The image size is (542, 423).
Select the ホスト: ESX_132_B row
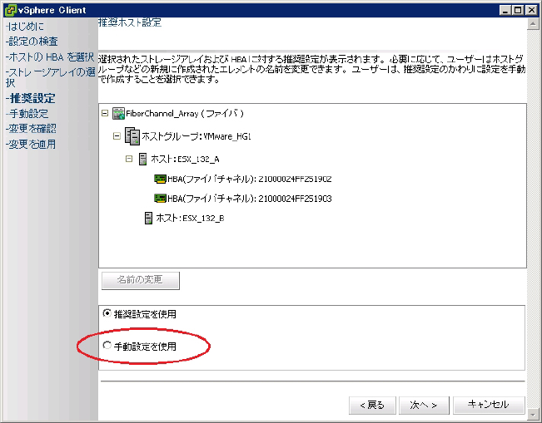(190, 218)
